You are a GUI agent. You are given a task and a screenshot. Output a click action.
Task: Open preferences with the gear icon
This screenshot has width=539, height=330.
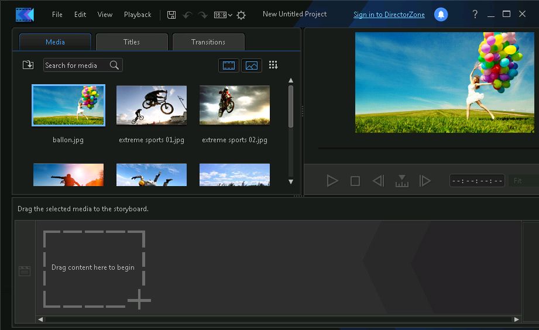[241, 15]
